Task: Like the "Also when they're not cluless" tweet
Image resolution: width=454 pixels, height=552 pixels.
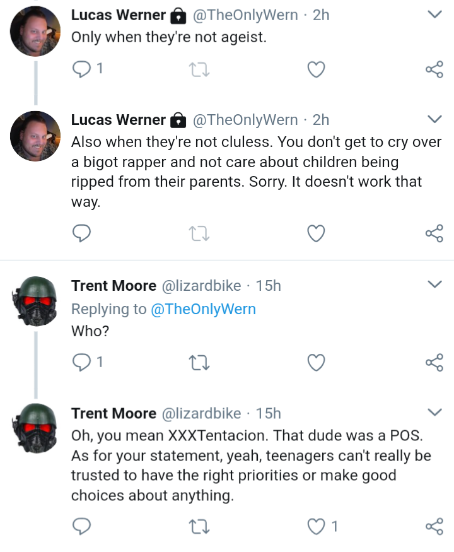Action: coord(316,233)
